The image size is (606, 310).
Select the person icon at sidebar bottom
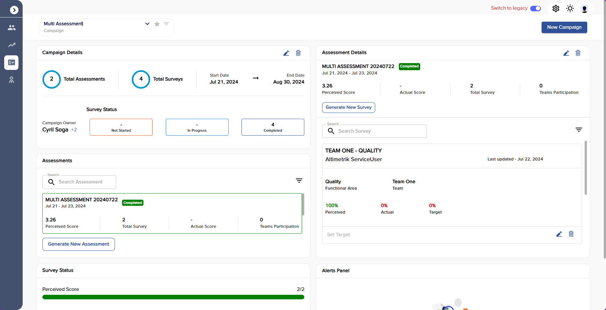[x=11, y=80]
